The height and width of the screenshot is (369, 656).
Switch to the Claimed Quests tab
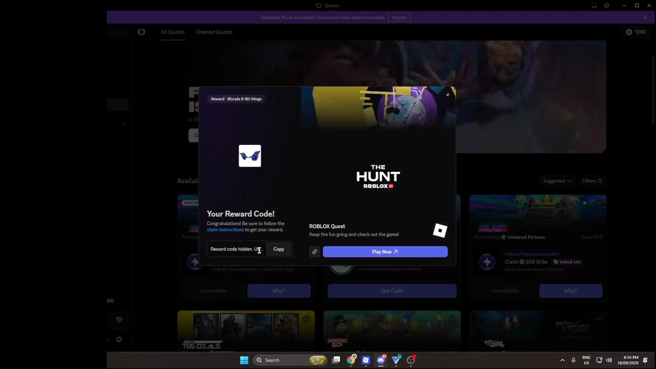coord(214,32)
